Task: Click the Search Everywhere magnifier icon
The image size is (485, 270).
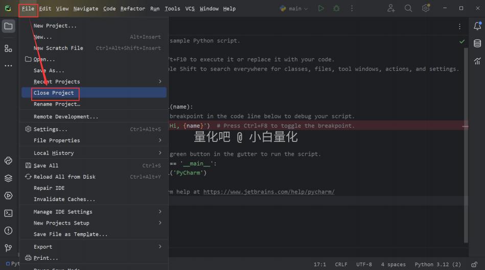Action: 408,8
